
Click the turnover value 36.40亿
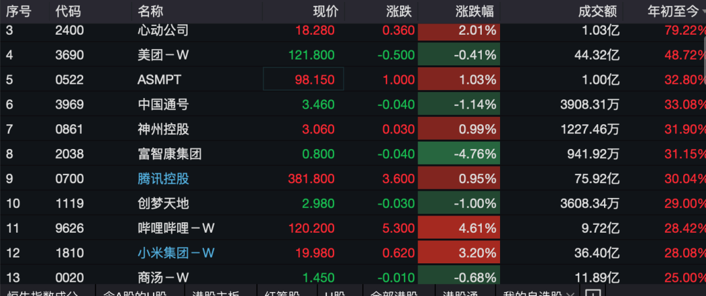597,253
